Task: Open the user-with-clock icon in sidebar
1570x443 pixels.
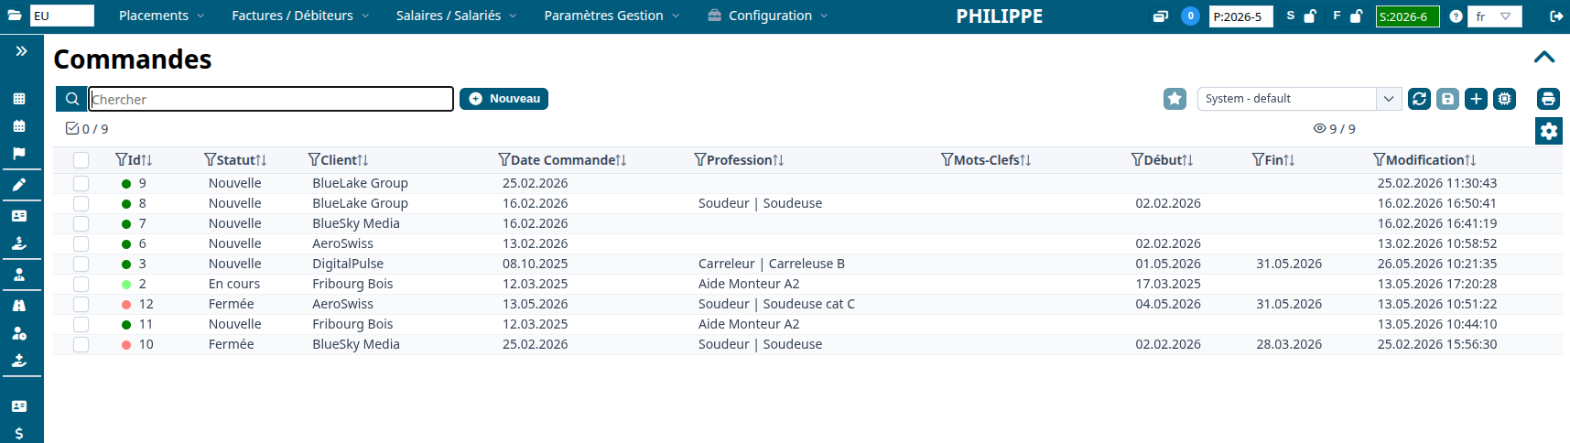Action: [x=19, y=333]
